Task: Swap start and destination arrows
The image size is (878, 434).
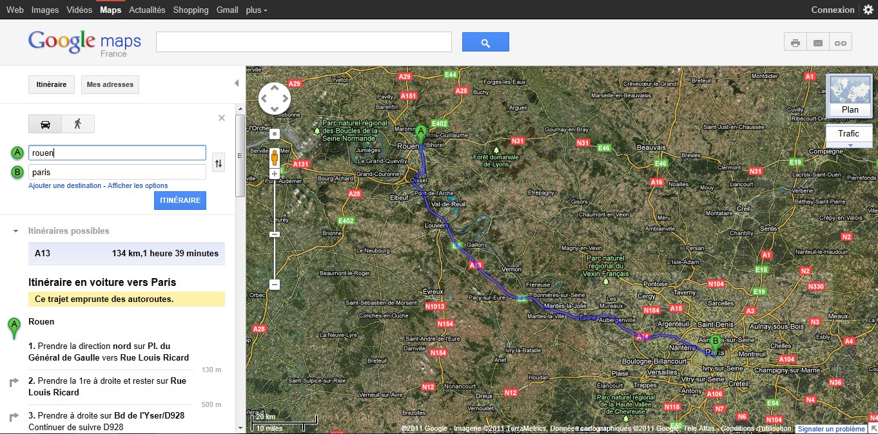Action: pos(219,164)
